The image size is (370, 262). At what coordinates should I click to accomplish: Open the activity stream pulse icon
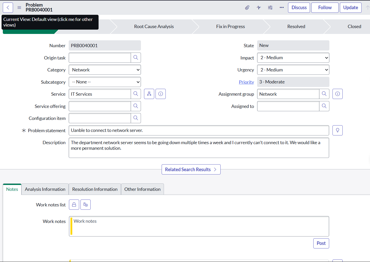click(259, 8)
